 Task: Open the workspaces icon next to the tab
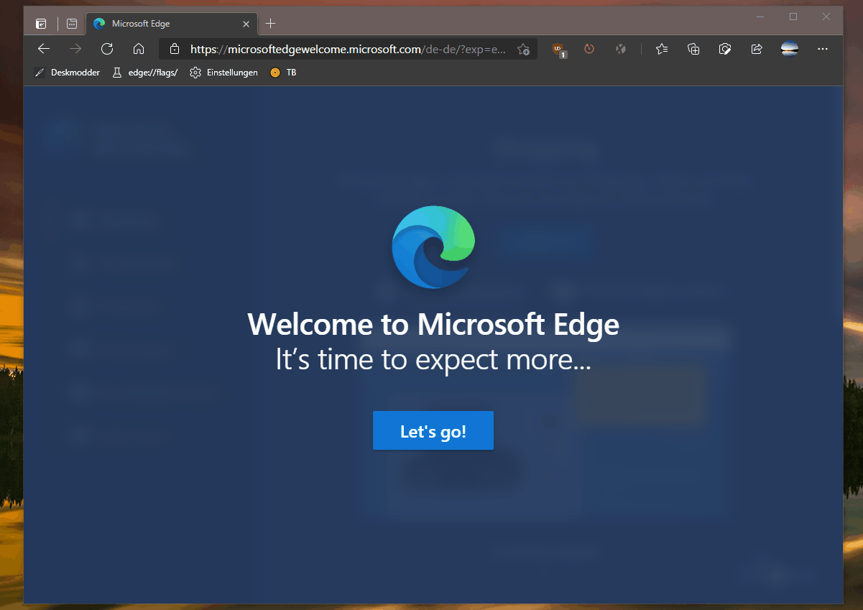pyautogui.click(x=72, y=24)
